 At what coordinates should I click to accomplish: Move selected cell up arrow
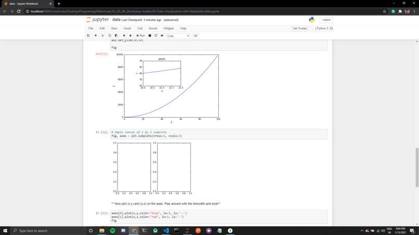tap(124, 36)
